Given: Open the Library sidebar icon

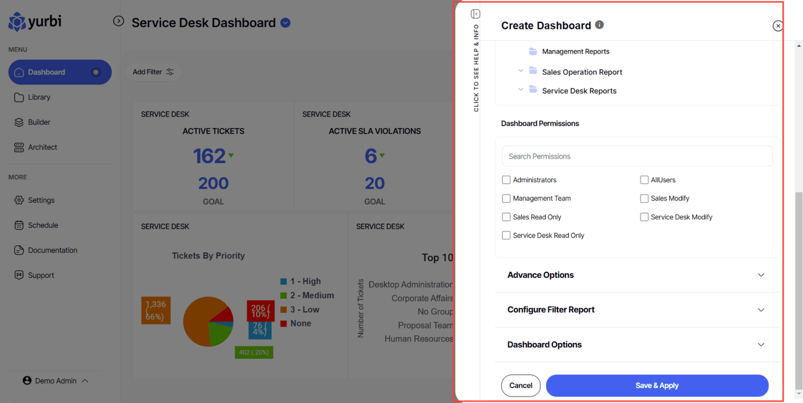Looking at the screenshot, I should click(x=19, y=97).
